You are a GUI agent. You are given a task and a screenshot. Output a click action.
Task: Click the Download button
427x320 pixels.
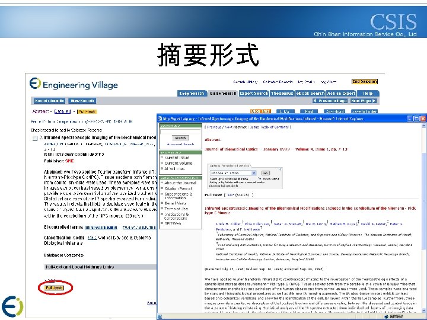pyautogui.click(x=334, y=111)
